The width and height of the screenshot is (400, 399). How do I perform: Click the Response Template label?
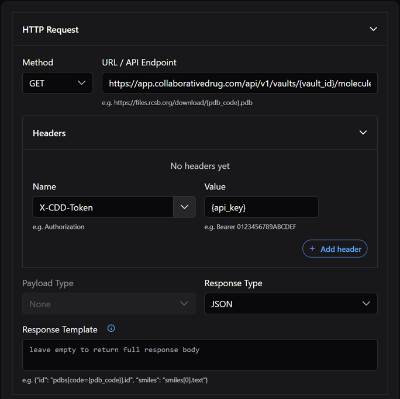60,329
